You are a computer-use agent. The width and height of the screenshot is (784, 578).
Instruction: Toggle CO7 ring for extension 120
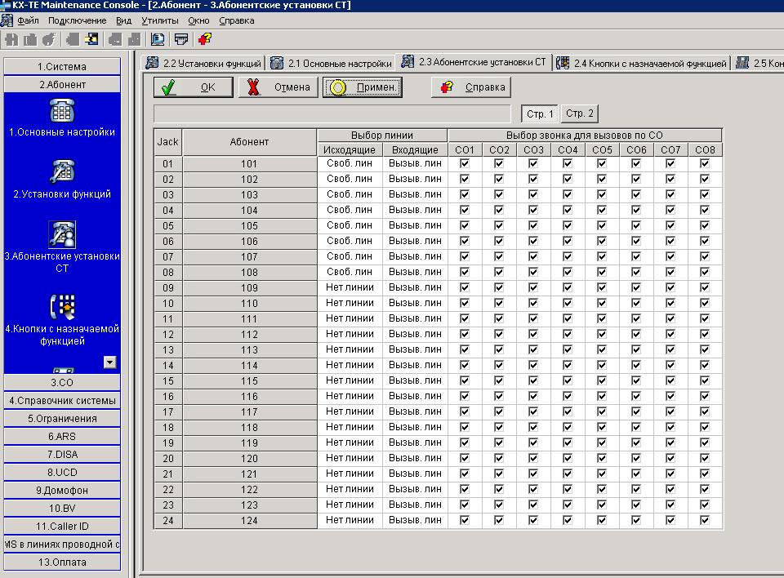click(x=670, y=458)
